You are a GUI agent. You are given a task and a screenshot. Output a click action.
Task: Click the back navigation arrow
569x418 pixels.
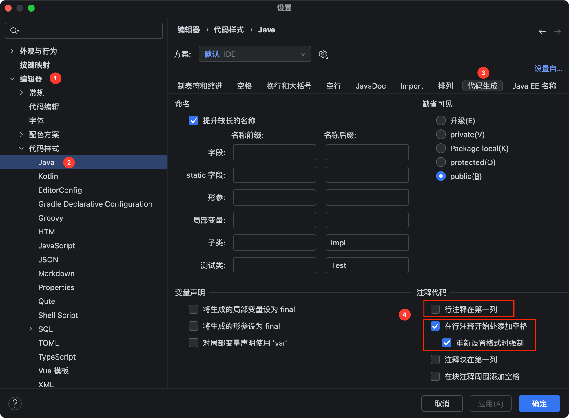pyautogui.click(x=542, y=31)
